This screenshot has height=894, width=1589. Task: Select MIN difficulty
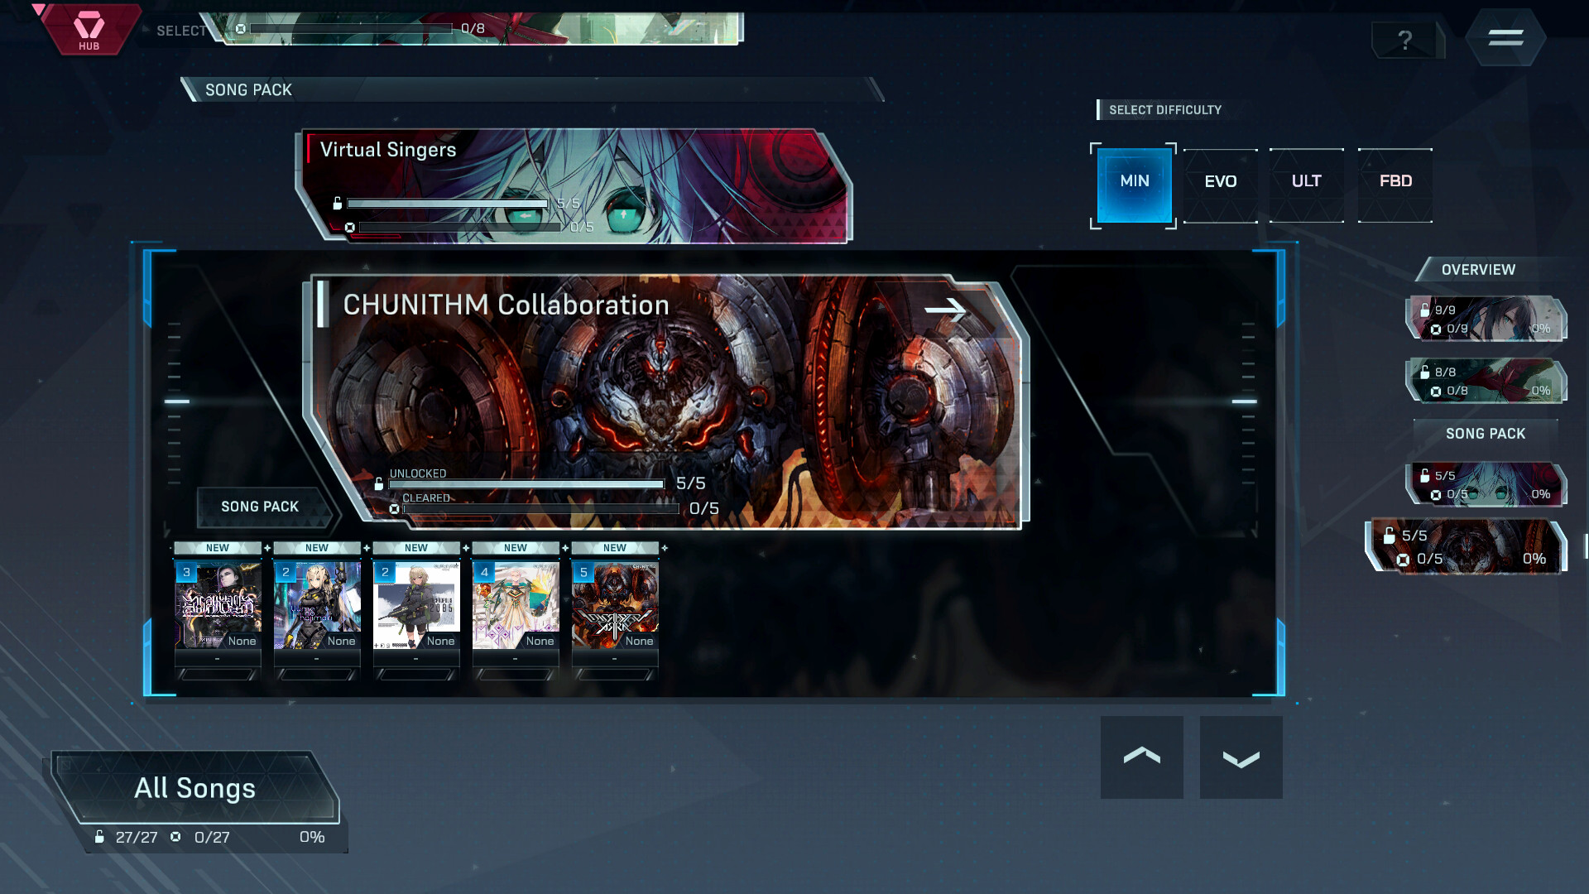pos(1134,185)
